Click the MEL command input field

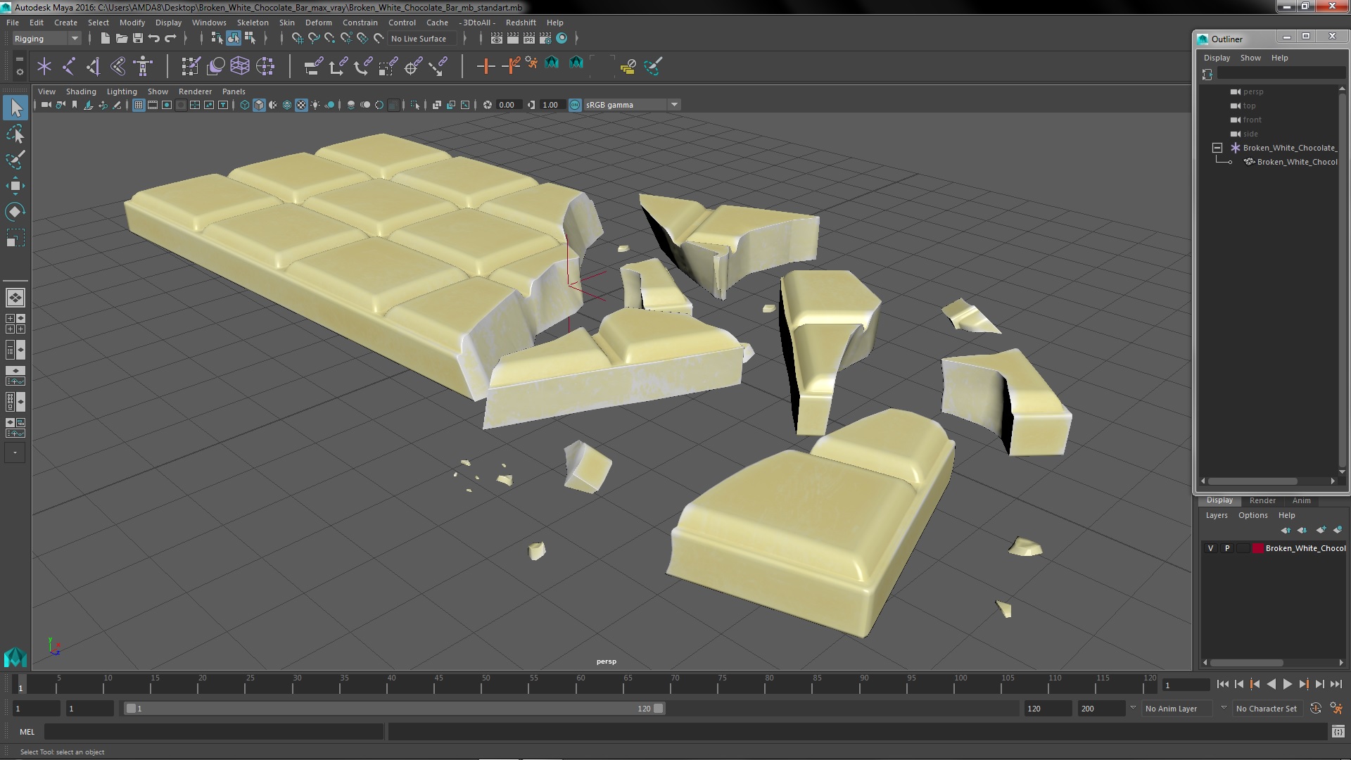(214, 732)
